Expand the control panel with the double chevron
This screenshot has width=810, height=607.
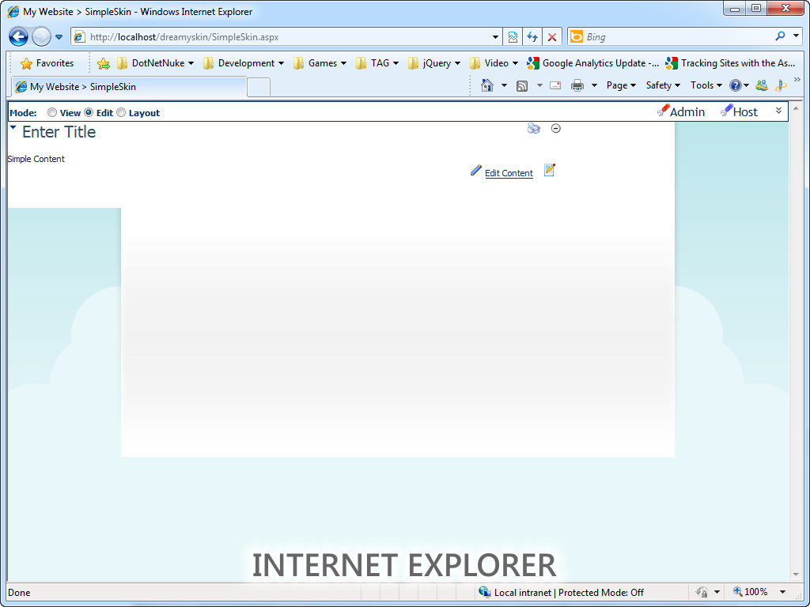tap(778, 111)
